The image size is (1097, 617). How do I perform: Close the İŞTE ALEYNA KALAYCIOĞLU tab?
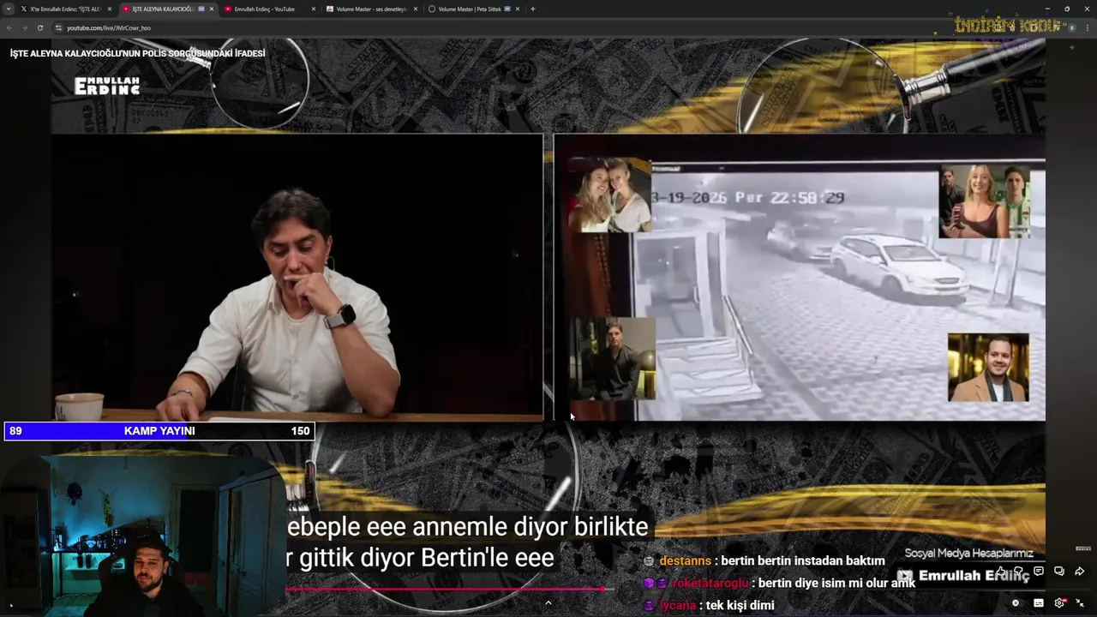pyautogui.click(x=212, y=9)
